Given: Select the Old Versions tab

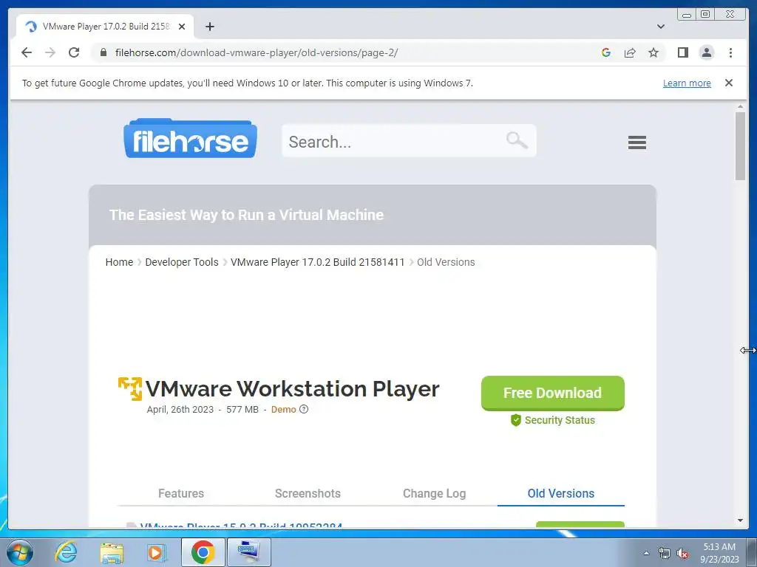Looking at the screenshot, I should click(x=561, y=494).
